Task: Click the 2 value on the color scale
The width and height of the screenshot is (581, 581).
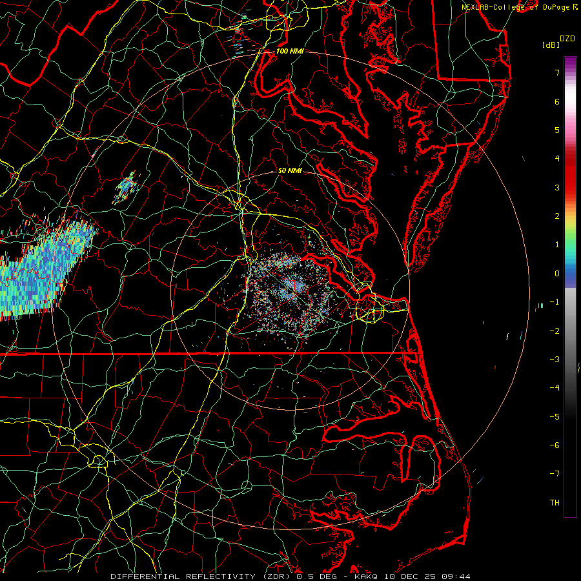Action: point(557,216)
